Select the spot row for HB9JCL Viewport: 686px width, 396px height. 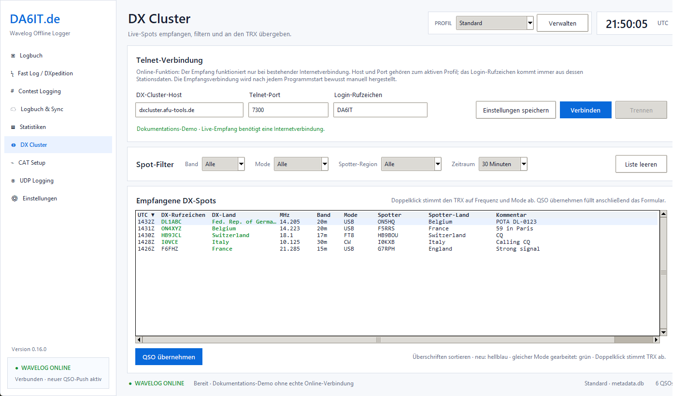pyautogui.click(x=397, y=235)
